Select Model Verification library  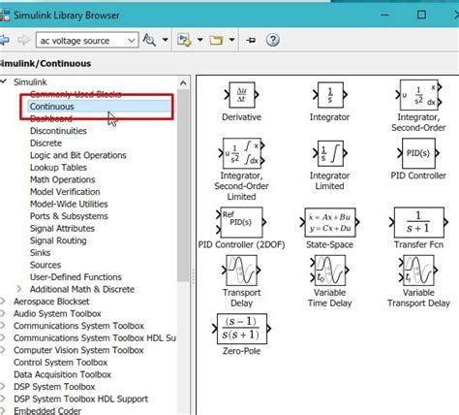coord(65,192)
